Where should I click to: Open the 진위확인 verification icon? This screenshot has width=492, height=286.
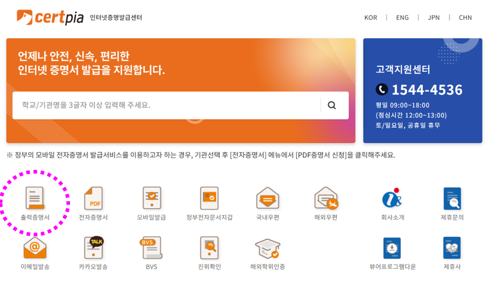(x=209, y=248)
